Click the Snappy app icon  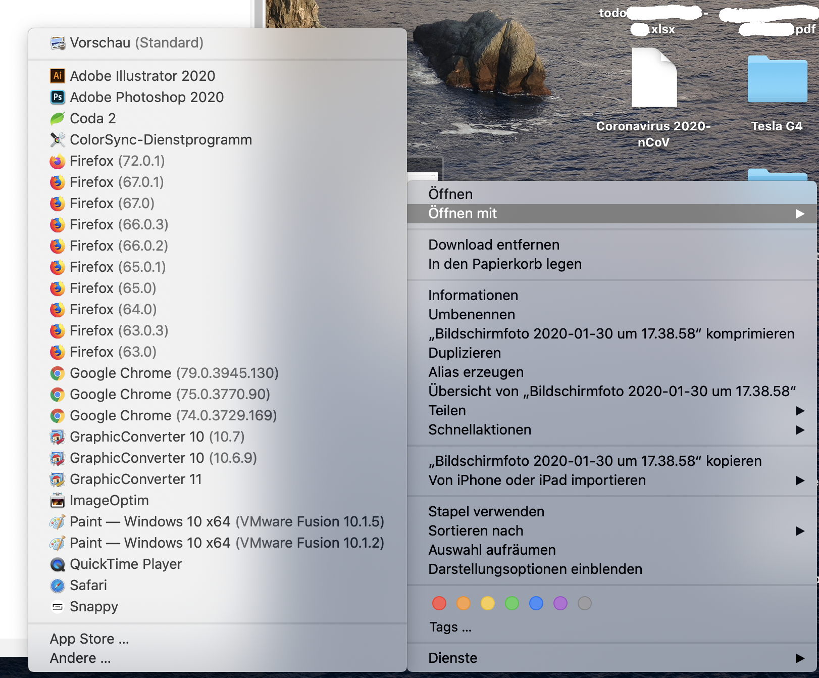pos(58,607)
